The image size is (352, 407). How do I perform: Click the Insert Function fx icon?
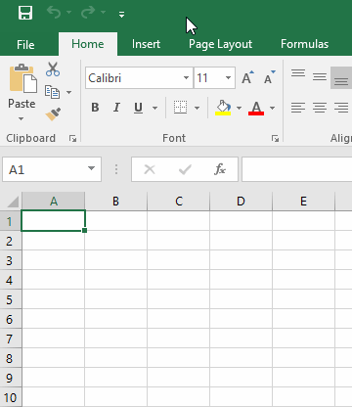220,169
